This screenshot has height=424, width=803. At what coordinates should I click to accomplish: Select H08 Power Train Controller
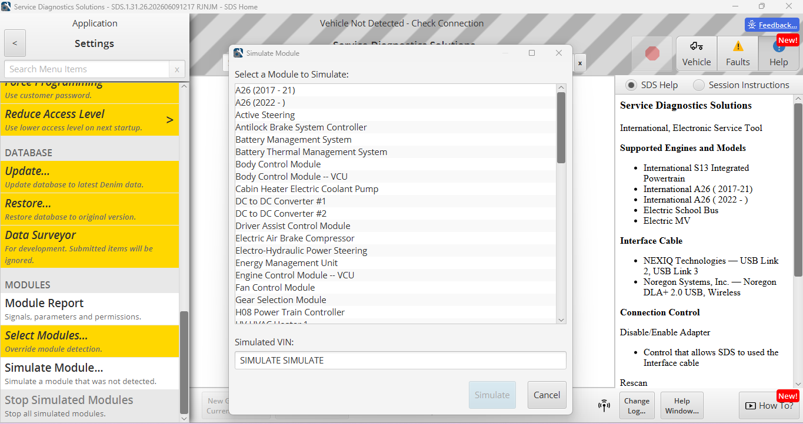pyautogui.click(x=395, y=312)
